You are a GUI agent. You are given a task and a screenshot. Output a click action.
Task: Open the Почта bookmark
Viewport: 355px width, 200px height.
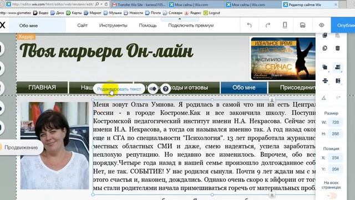pos(153,13)
